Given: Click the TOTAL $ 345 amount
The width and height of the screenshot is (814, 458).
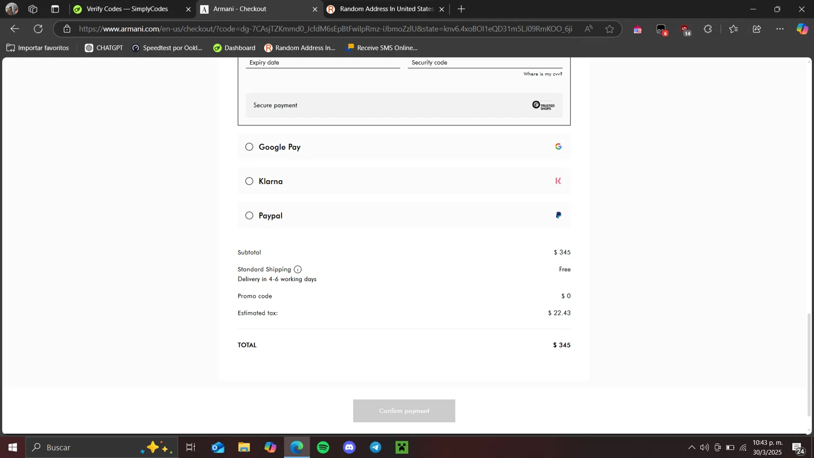Looking at the screenshot, I should click(x=562, y=345).
